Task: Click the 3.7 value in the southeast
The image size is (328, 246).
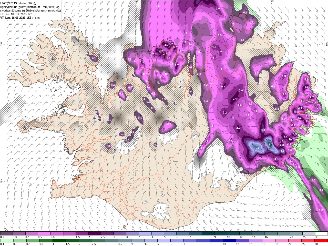Action: click(290, 139)
